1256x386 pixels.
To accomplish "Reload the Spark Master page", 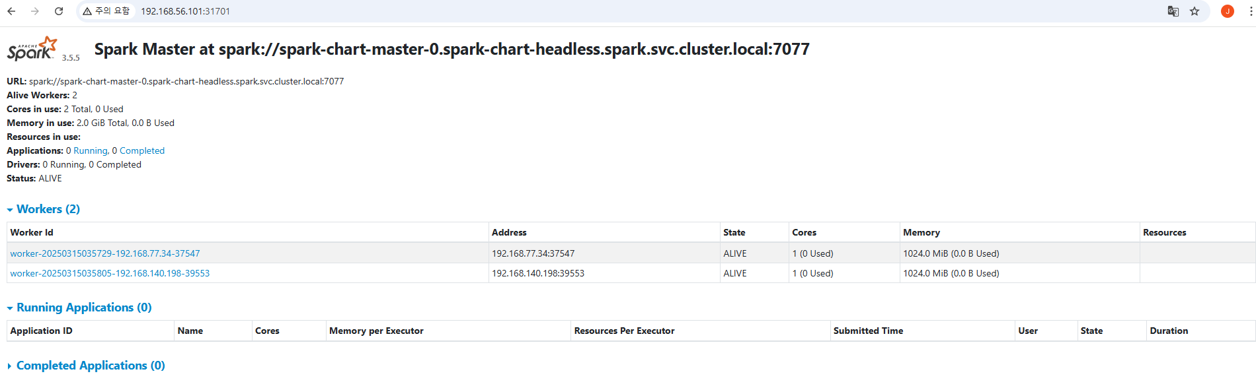I will pyautogui.click(x=59, y=11).
